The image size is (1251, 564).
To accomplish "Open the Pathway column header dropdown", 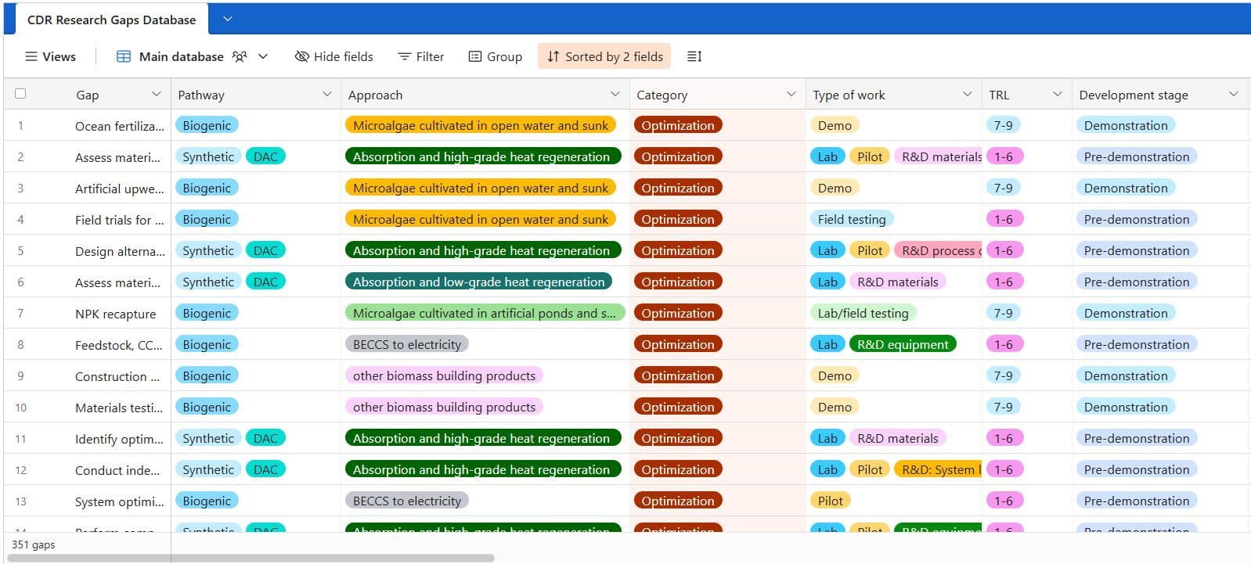I will (326, 94).
